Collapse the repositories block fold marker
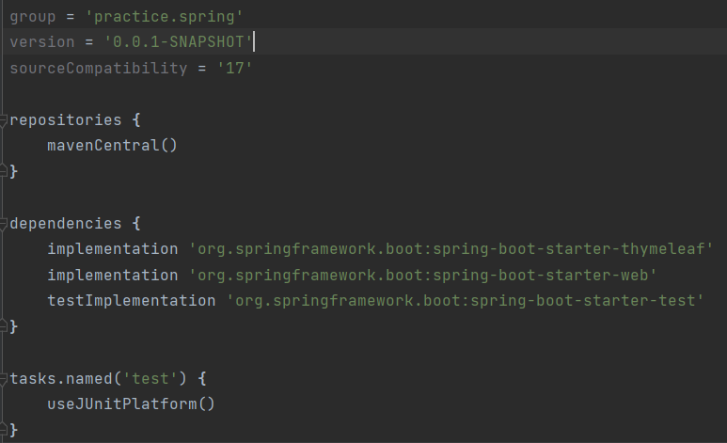This screenshot has height=443, width=727. 3,120
